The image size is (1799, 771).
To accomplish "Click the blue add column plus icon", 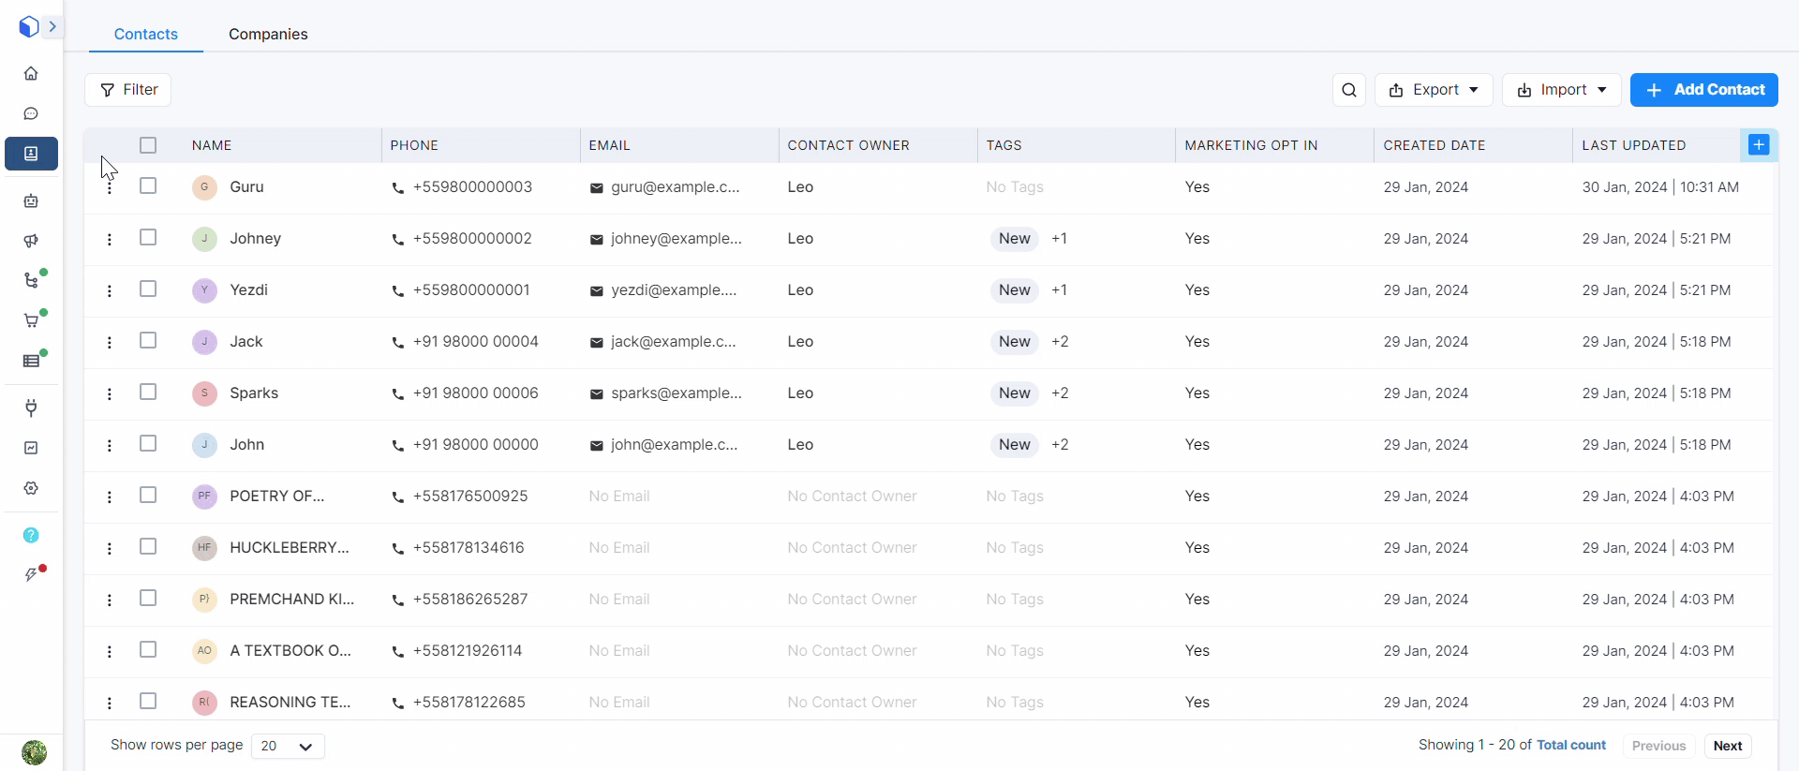I will [1759, 144].
